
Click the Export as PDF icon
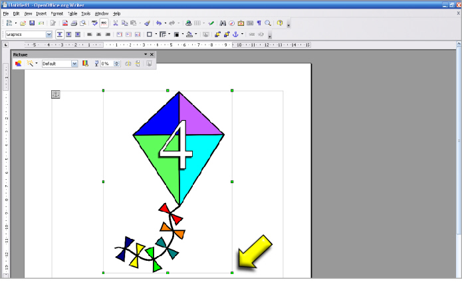tap(65, 23)
